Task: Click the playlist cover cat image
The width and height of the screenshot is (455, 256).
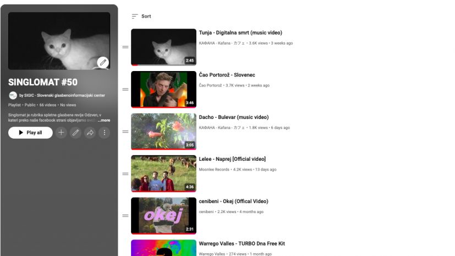Action: 59,41
